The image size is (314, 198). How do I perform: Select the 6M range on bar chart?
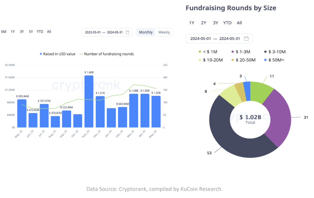point(4,32)
